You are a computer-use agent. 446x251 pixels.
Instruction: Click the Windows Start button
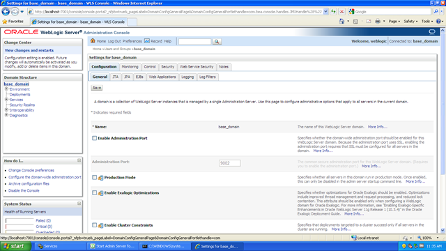15,246
